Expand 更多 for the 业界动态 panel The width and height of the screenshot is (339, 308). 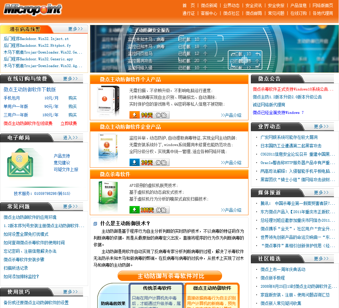[321, 126]
